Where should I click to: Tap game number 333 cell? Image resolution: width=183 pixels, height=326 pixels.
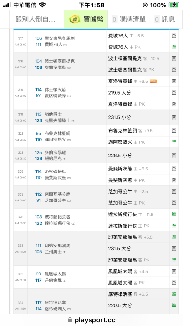(21, 248)
